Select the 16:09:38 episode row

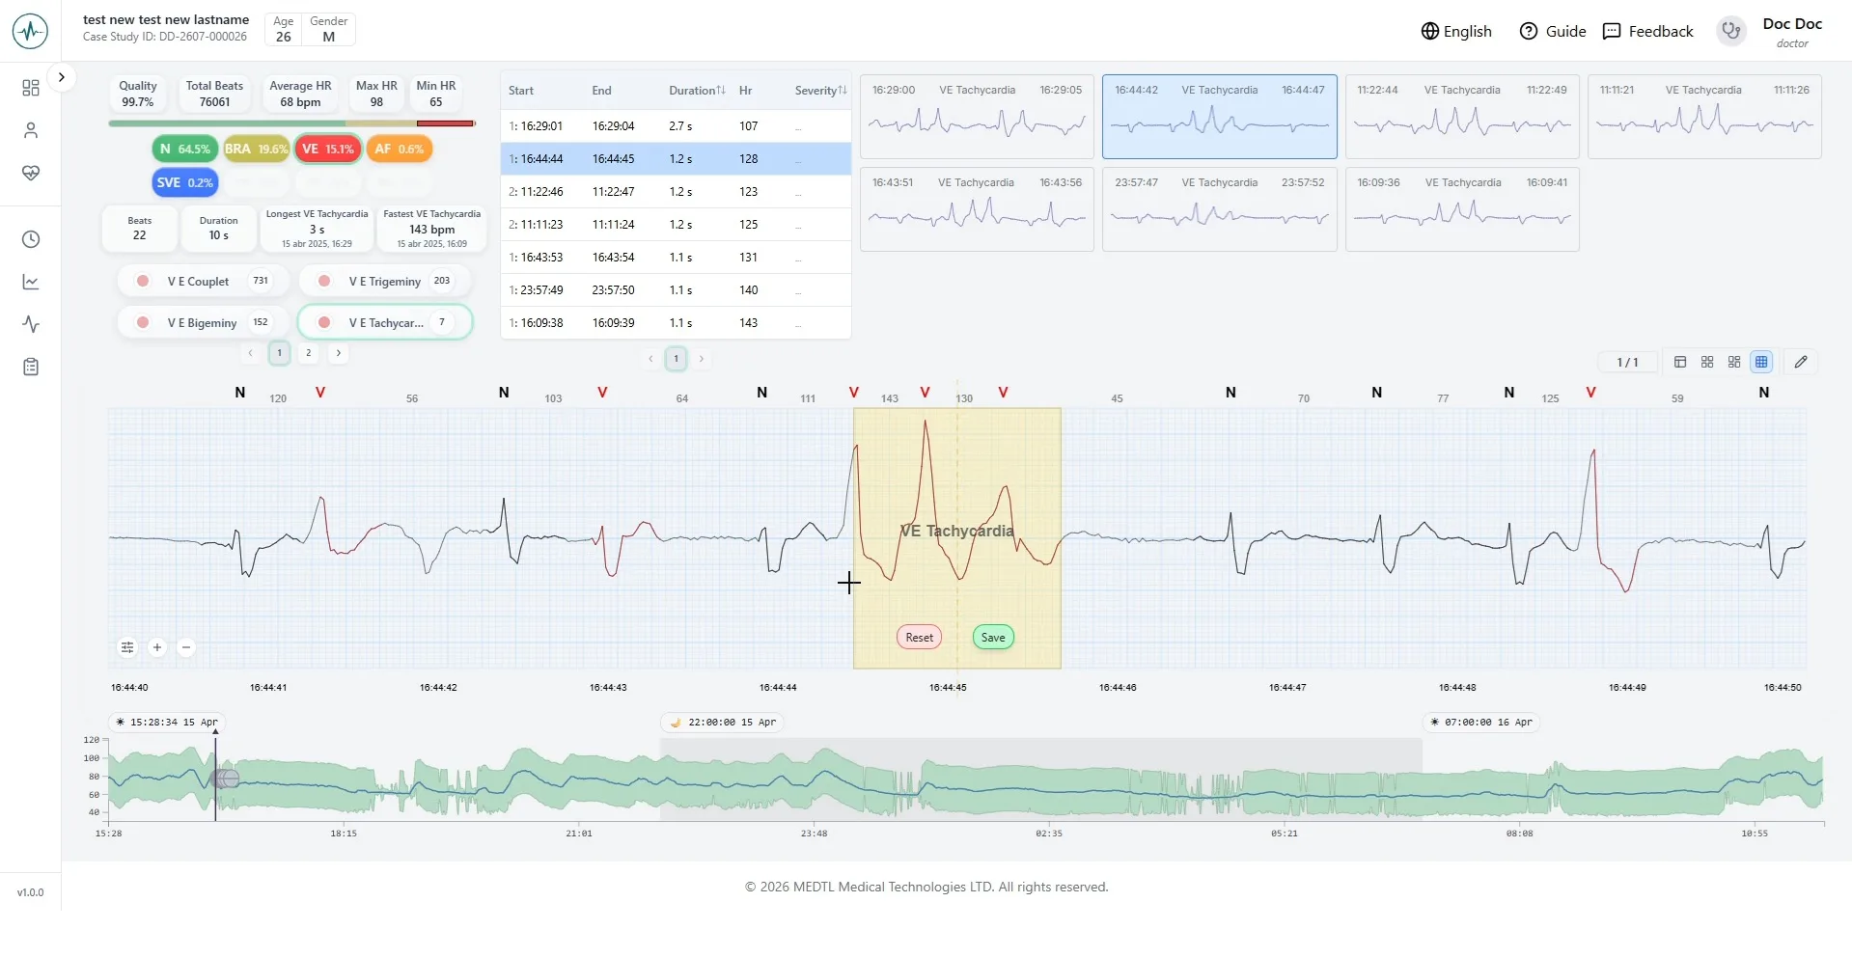click(676, 322)
